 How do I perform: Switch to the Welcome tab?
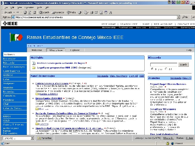[x=37, y=50]
